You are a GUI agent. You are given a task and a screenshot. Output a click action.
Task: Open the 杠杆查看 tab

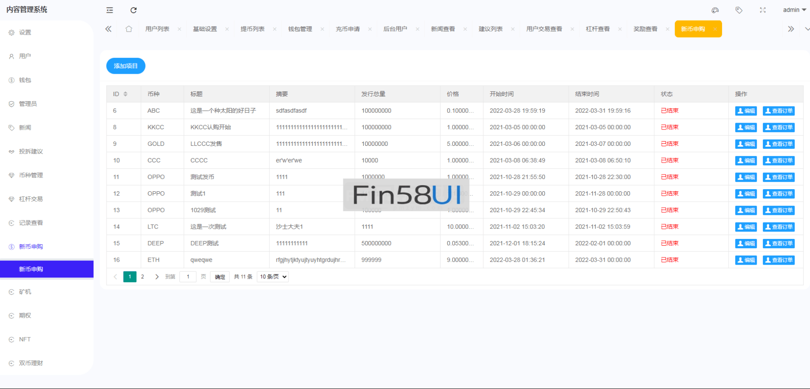598,29
